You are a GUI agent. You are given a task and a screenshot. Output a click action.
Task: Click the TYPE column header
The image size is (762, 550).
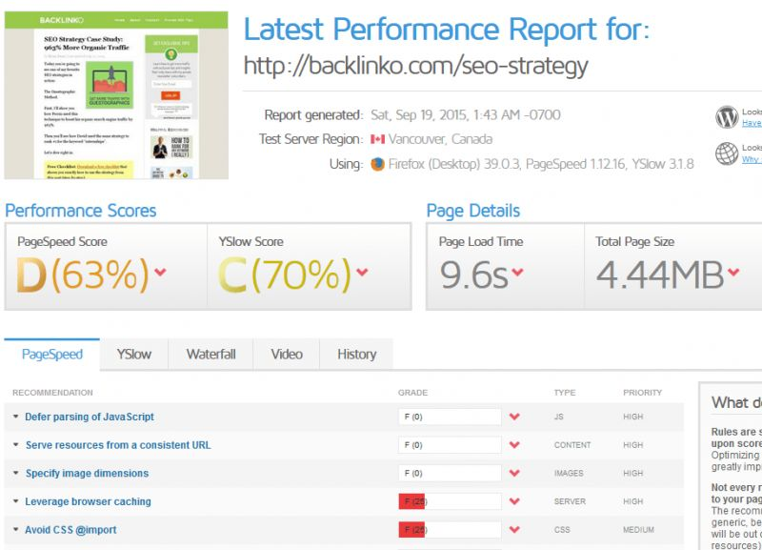pyautogui.click(x=565, y=393)
